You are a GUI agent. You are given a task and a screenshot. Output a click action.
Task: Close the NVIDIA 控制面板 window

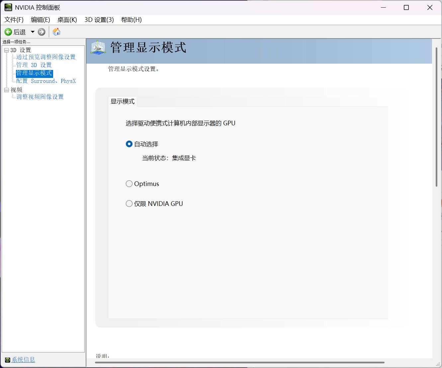point(430,7)
